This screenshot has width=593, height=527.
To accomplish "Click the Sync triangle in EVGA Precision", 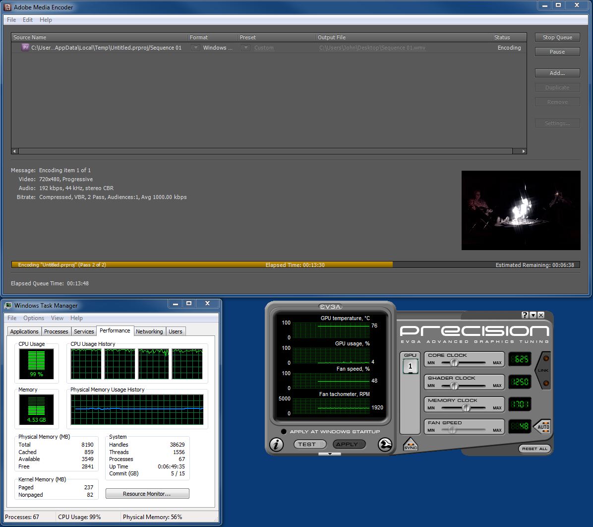I will click(411, 445).
